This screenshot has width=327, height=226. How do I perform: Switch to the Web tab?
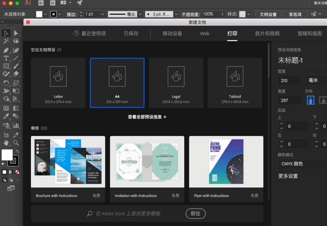point(204,33)
